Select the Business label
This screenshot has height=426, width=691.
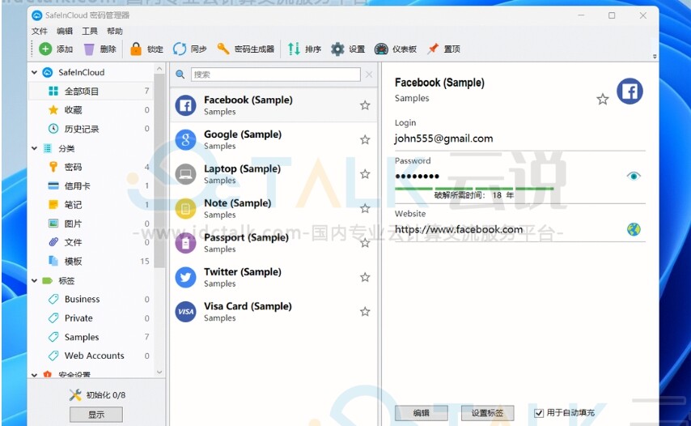(x=91, y=299)
